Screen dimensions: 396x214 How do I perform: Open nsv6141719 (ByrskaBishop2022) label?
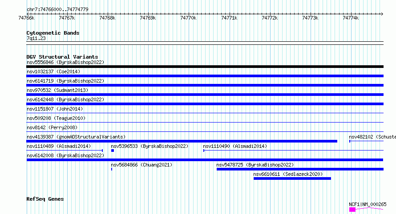(65, 81)
